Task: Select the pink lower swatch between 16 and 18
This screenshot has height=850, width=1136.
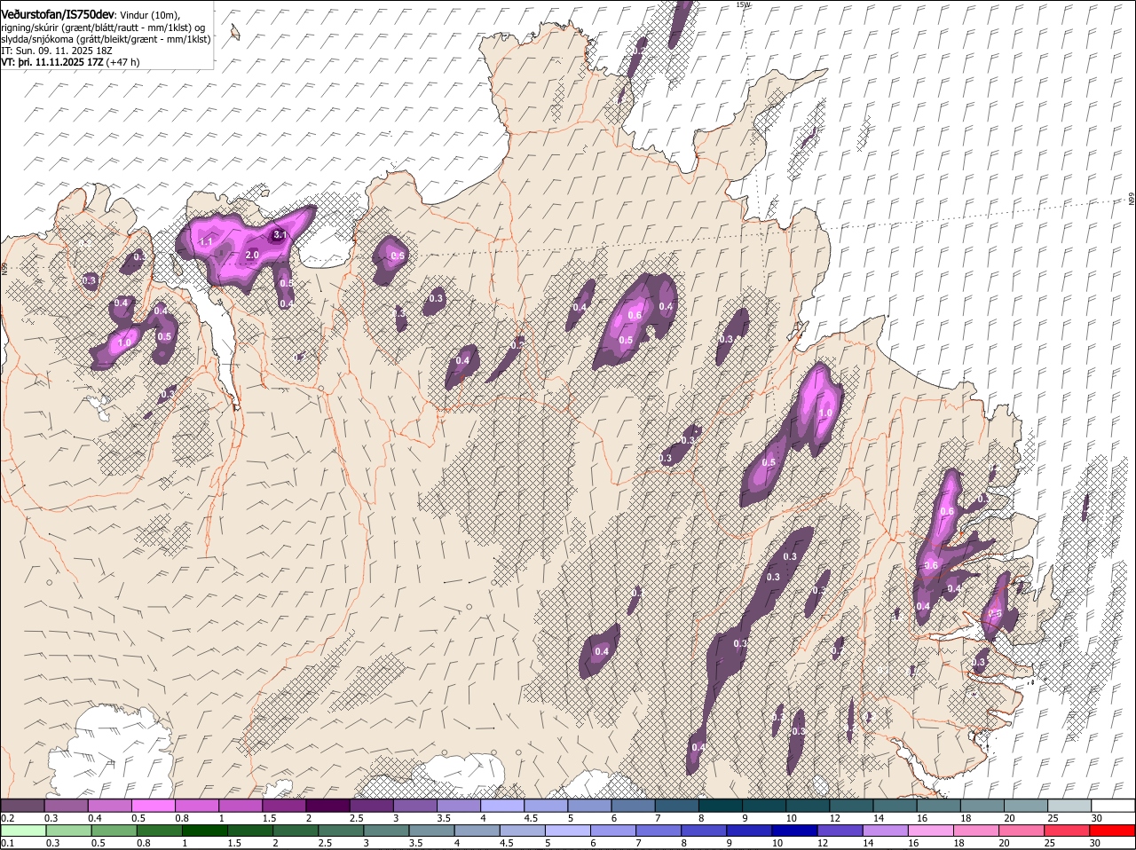Action: click(x=930, y=830)
